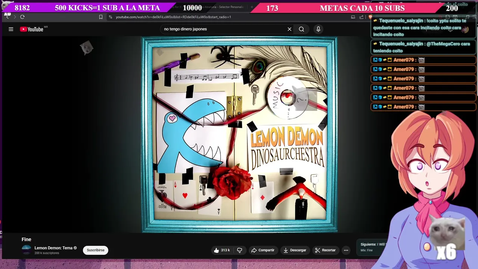
Task: Bookmark this page with the bookmark icon
Action: click(101, 17)
